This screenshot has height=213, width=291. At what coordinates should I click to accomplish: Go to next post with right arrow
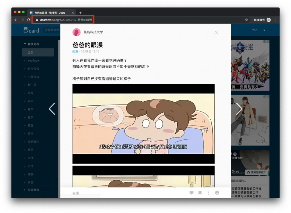coord(239,109)
